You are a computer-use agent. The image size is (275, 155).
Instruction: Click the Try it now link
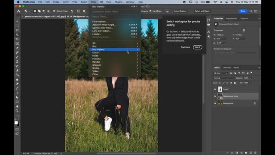(185, 47)
